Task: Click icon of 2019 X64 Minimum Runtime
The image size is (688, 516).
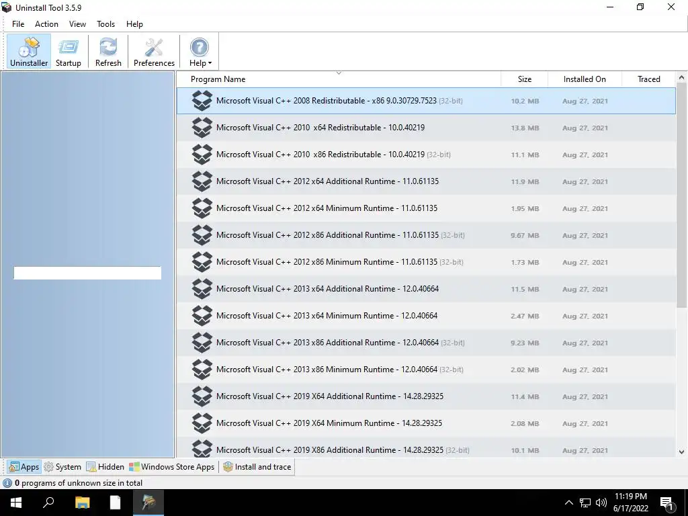Action: click(202, 423)
